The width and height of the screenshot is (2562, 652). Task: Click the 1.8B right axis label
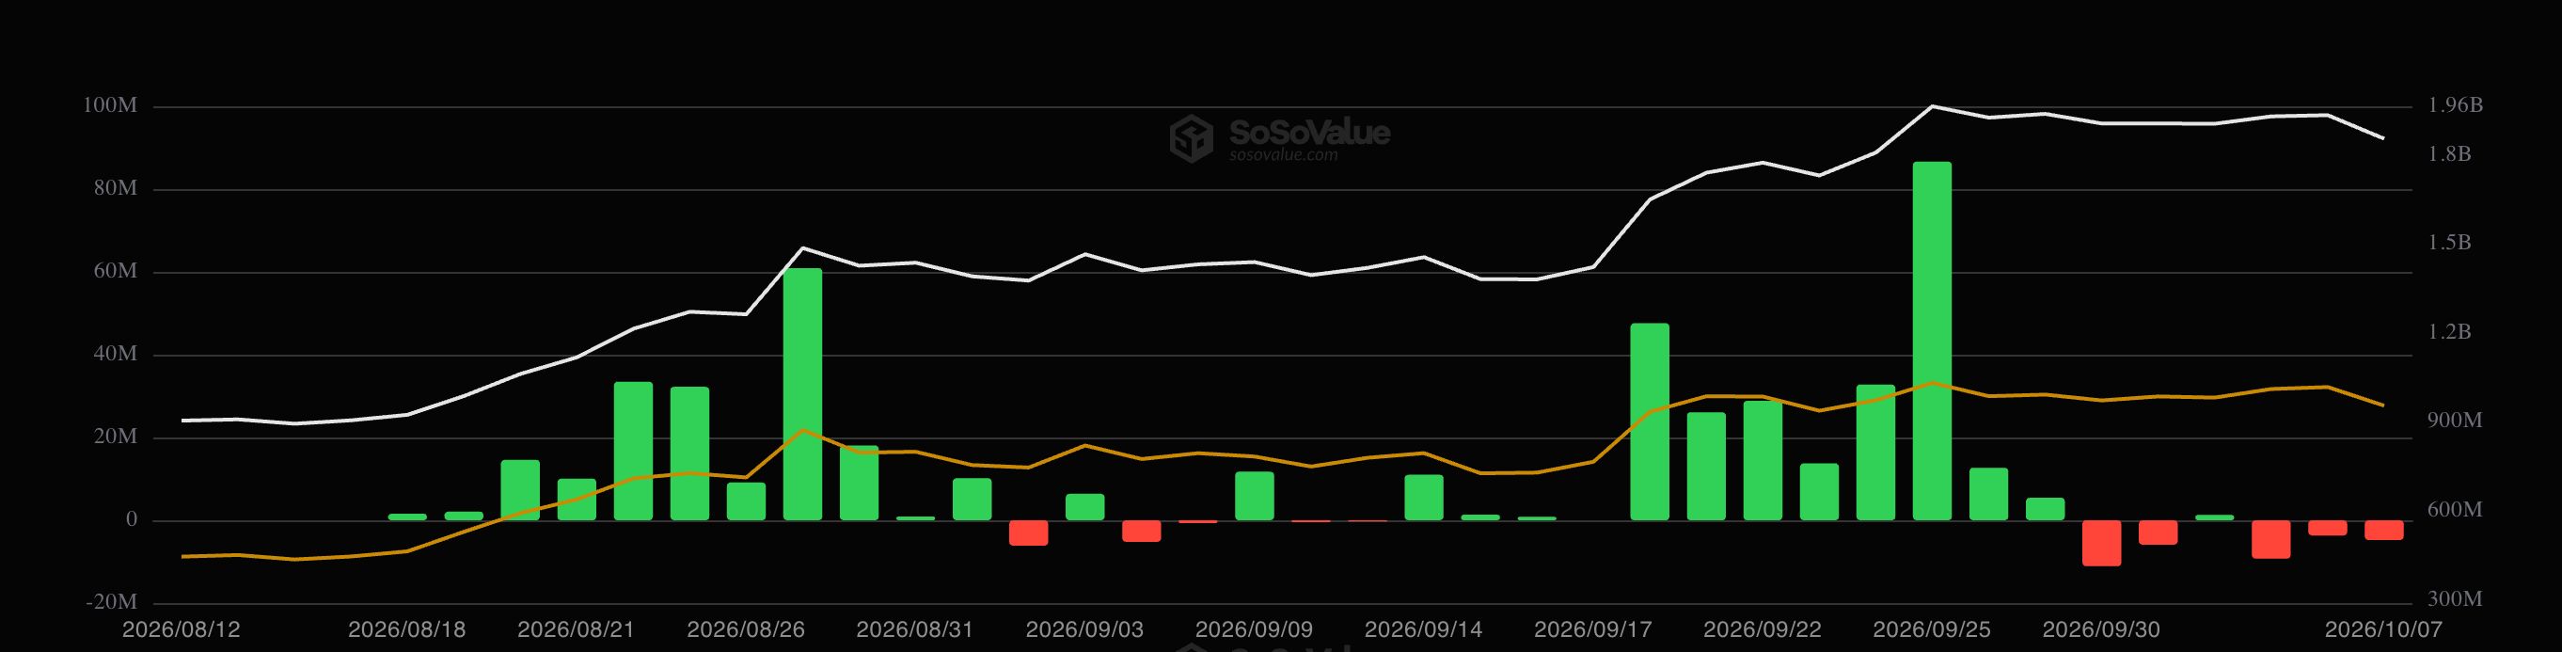(2448, 153)
